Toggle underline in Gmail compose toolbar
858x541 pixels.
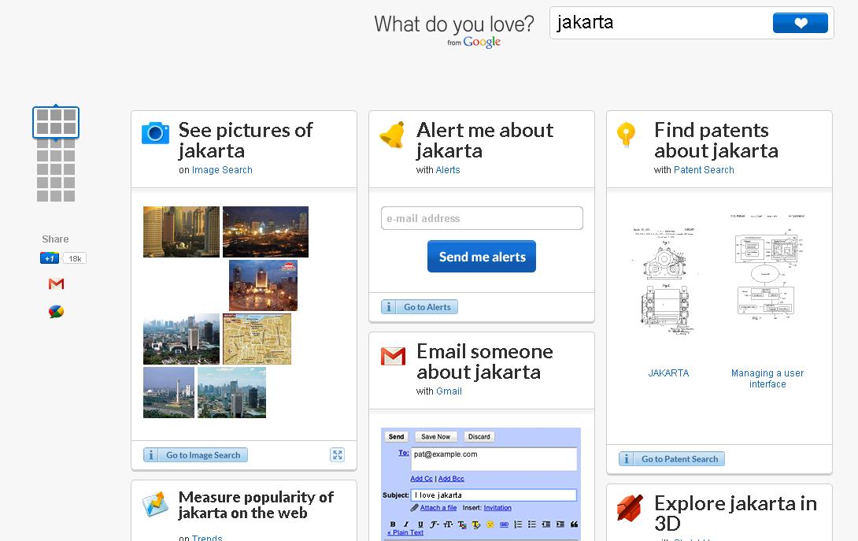[420, 524]
